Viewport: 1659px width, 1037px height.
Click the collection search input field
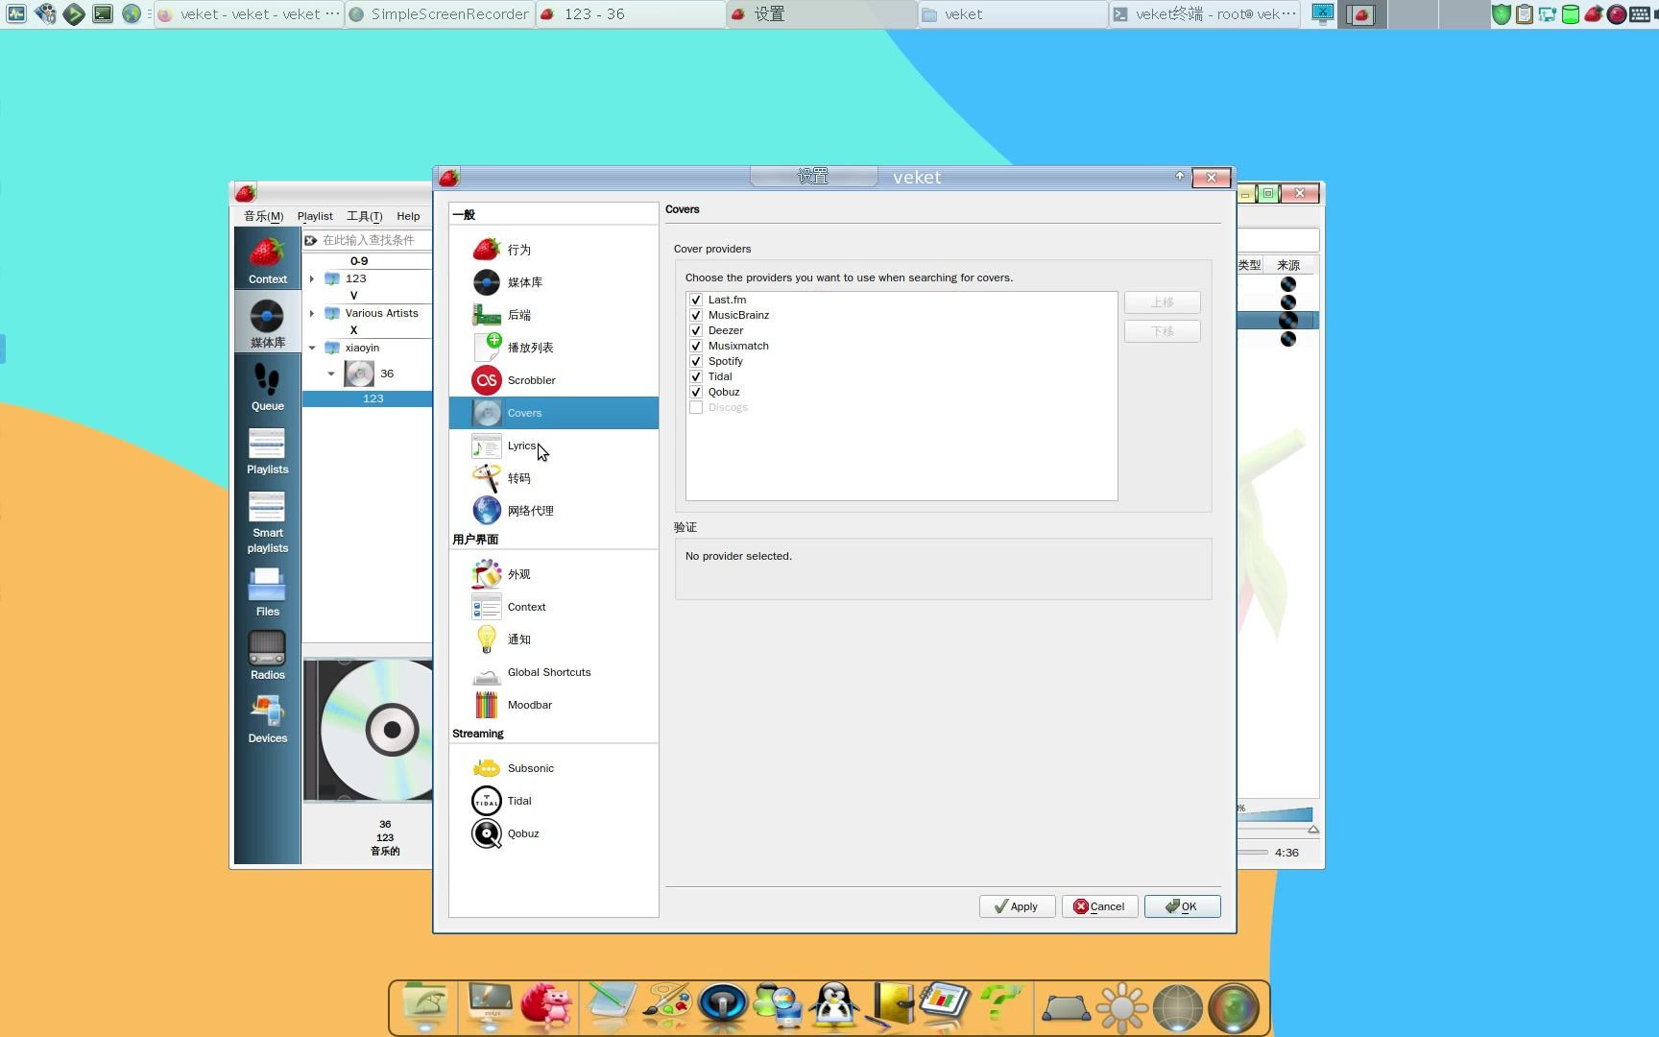click(x=374, y=240)
